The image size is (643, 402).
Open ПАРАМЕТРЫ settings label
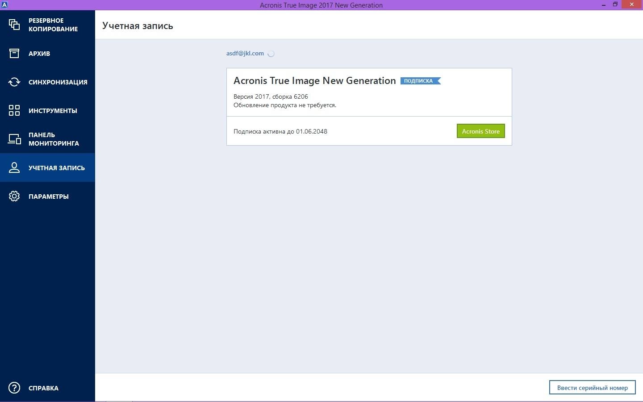[49, 197]
